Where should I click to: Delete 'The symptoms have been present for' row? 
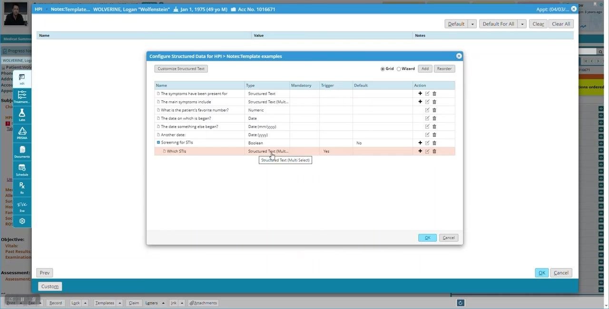tap(434, 94)
